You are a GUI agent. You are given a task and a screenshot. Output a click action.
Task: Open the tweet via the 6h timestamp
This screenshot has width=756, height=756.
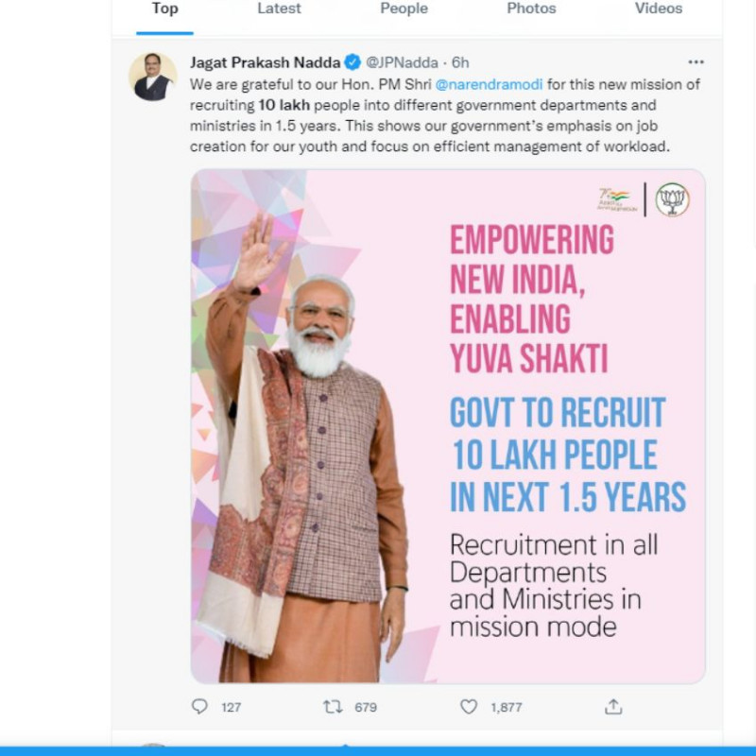pos(460,62)
